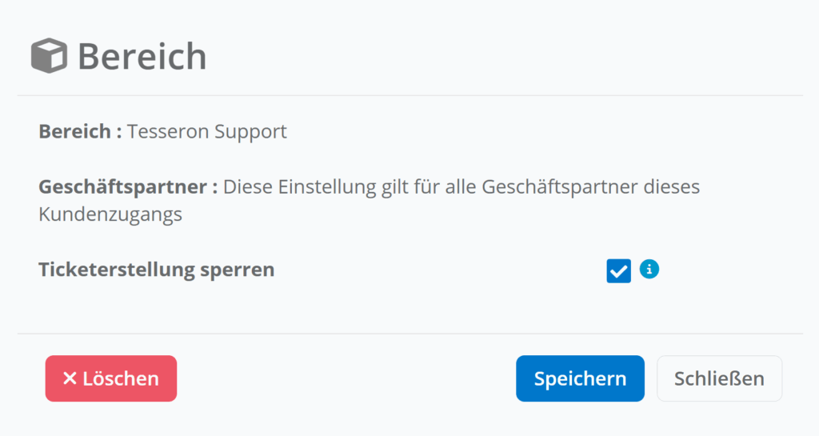Click the Ticketerstellung sperren label text
The width and height of the screenshot is (819, 436).
coord(156,270)
